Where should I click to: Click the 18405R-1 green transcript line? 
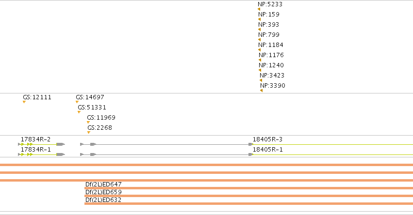332,154
